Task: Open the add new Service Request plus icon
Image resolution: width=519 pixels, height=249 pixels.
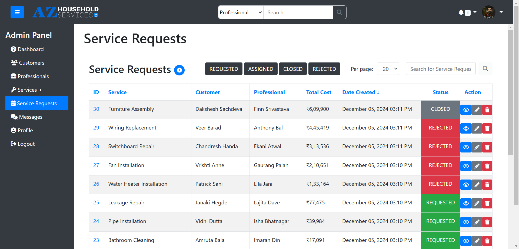Action: pyautogui.click(x=179, y=70)
